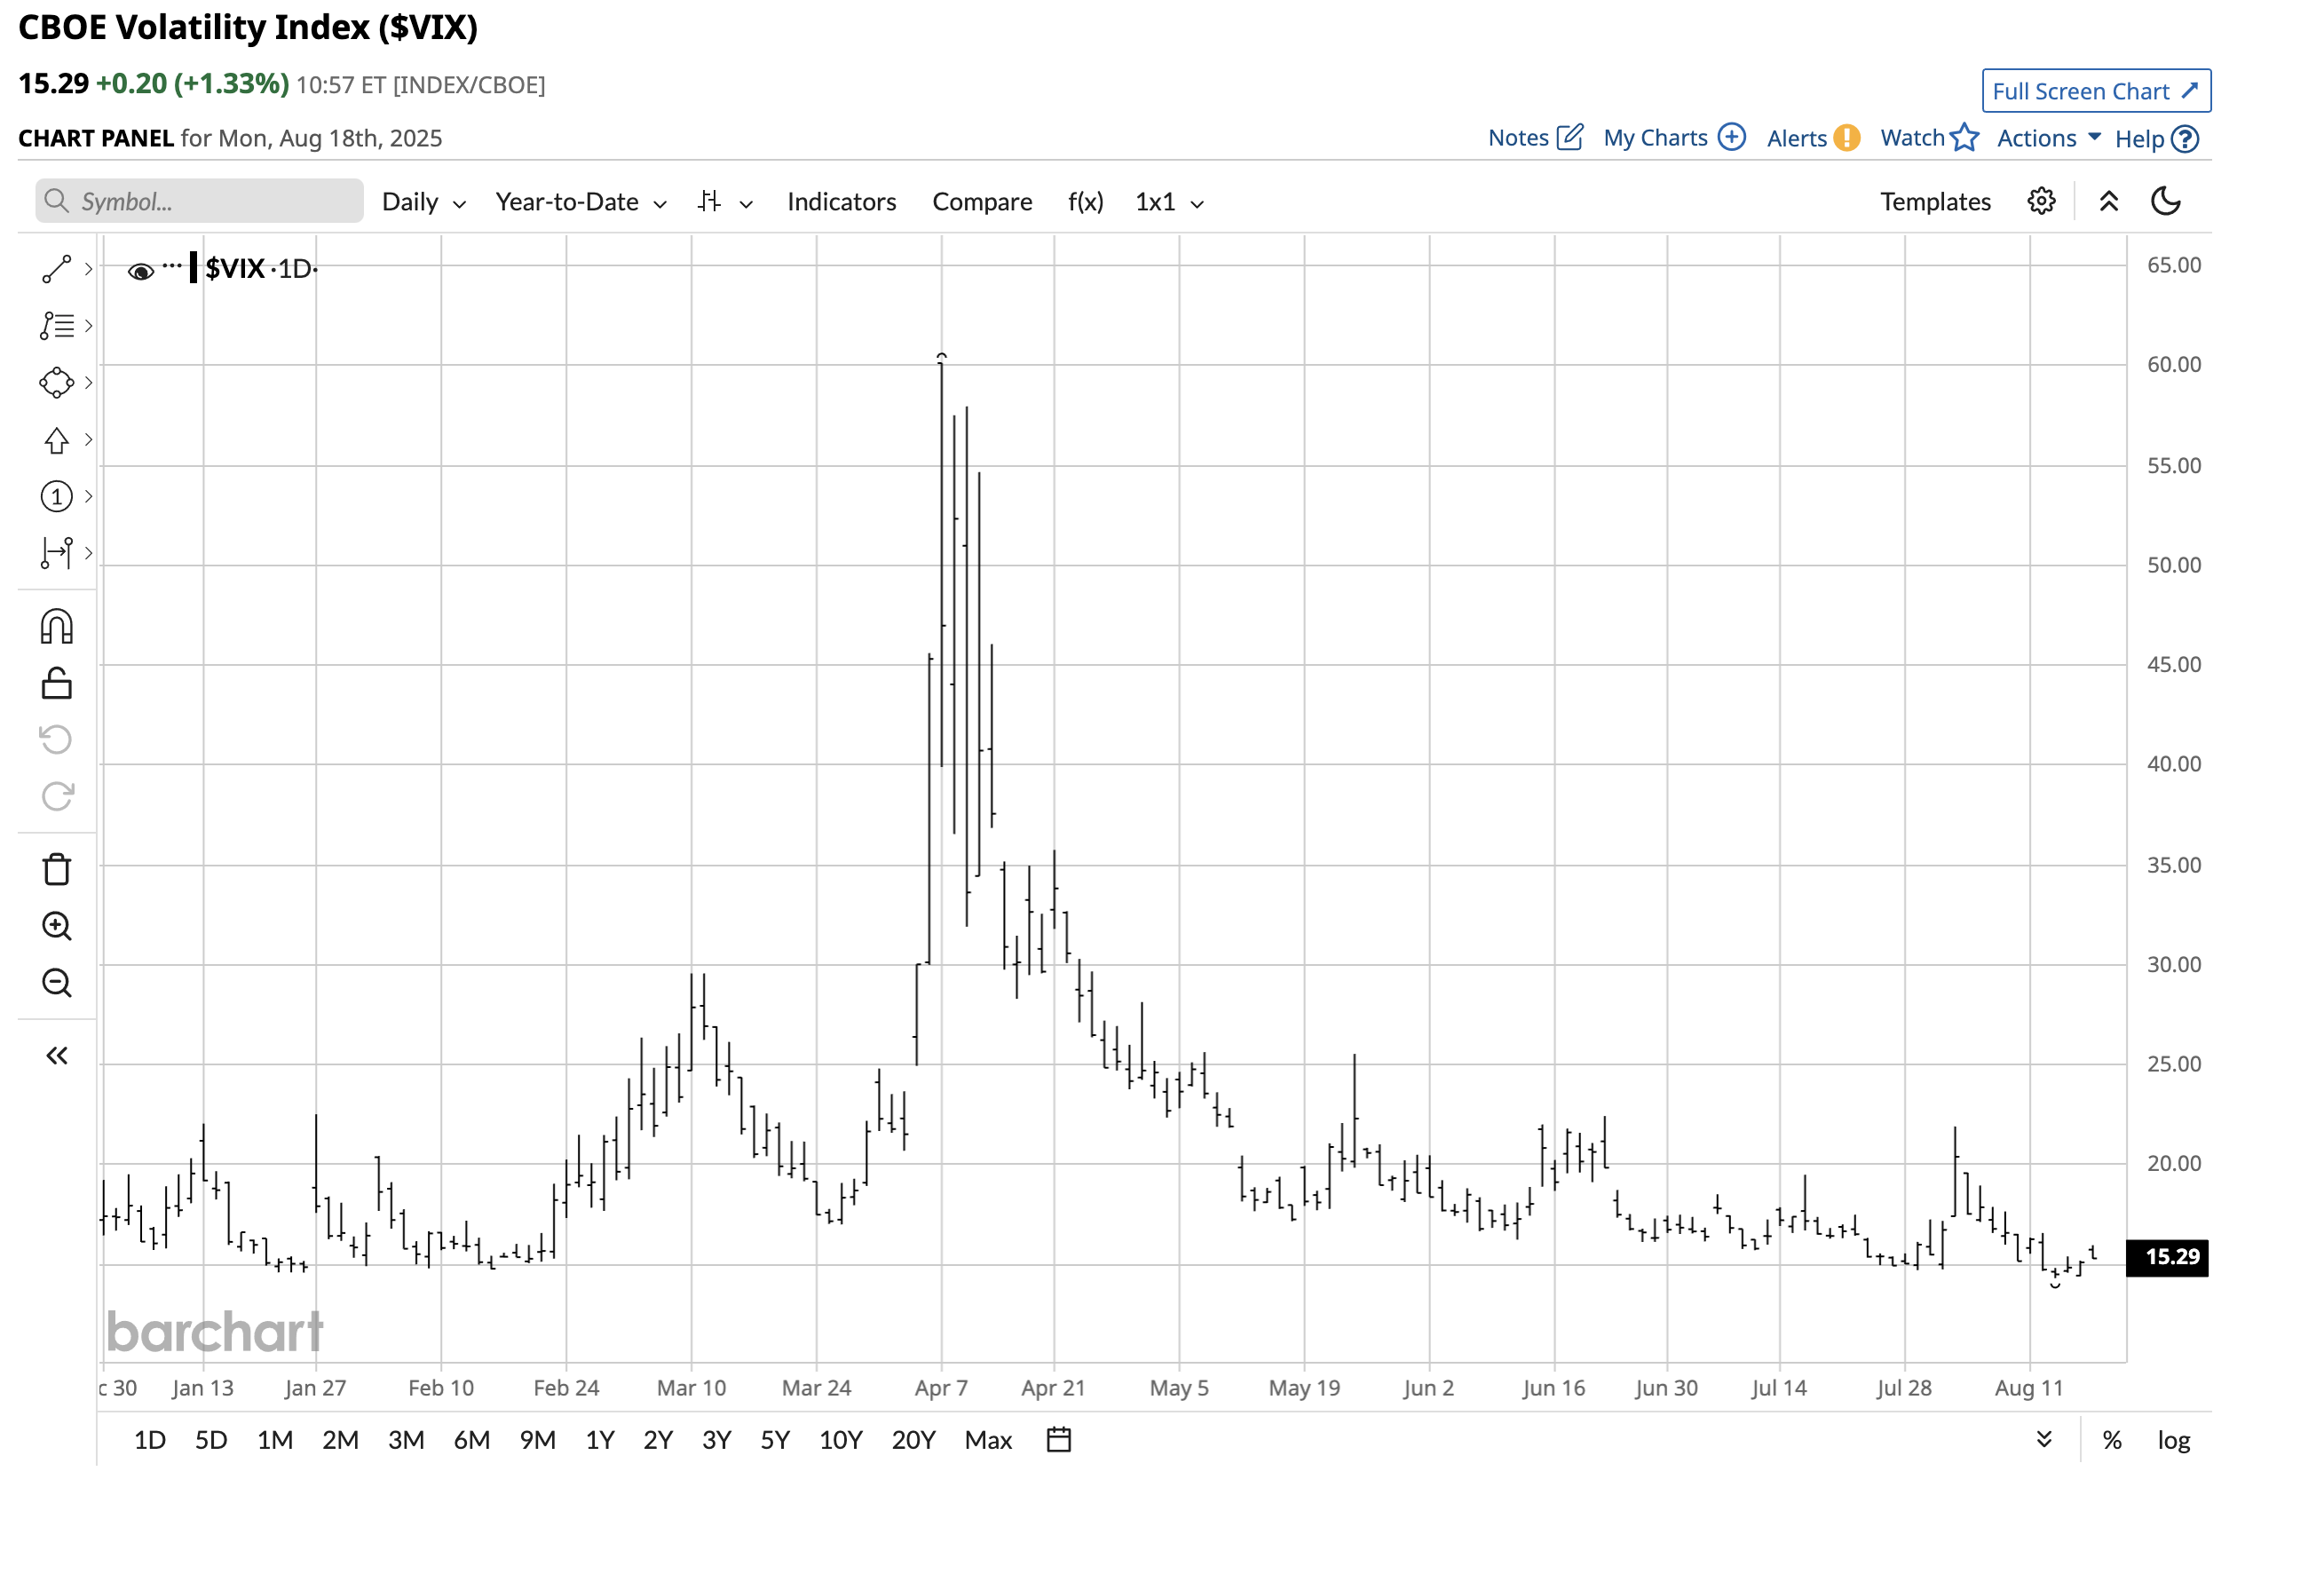Toggle the magnet snap mode

click(56, 627)
